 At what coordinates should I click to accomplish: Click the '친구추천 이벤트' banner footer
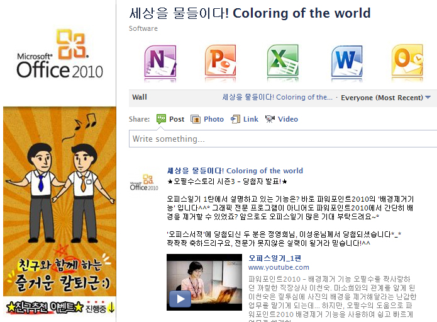(x=60, y=308)
